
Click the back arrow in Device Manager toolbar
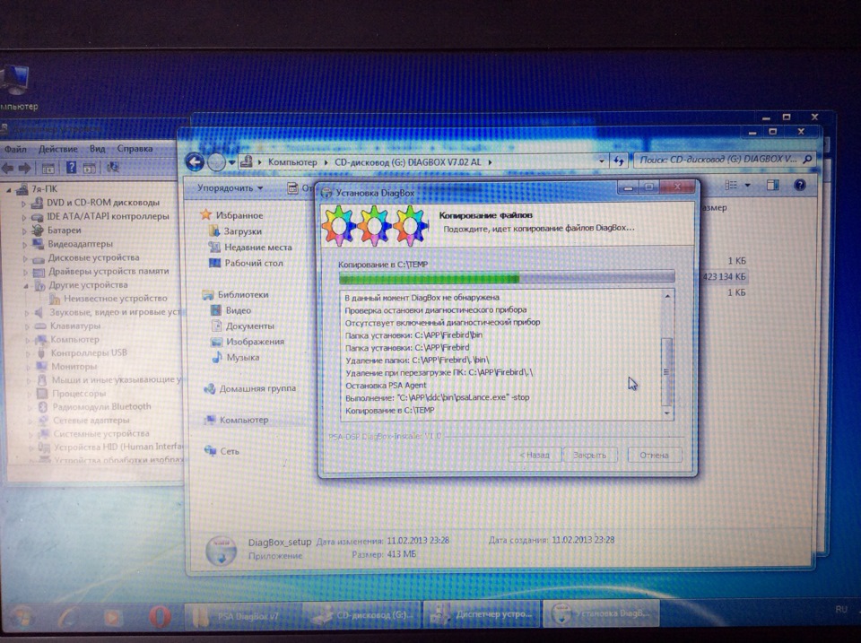[8, 168]
